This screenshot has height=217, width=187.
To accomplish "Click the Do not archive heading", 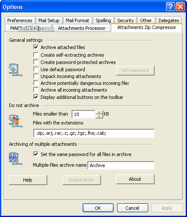I will click(x=24, y=105).
